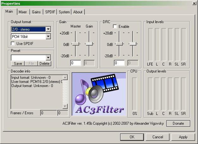Click the AC3Filter logo image

pyautogui.click(x=99, y=94)
